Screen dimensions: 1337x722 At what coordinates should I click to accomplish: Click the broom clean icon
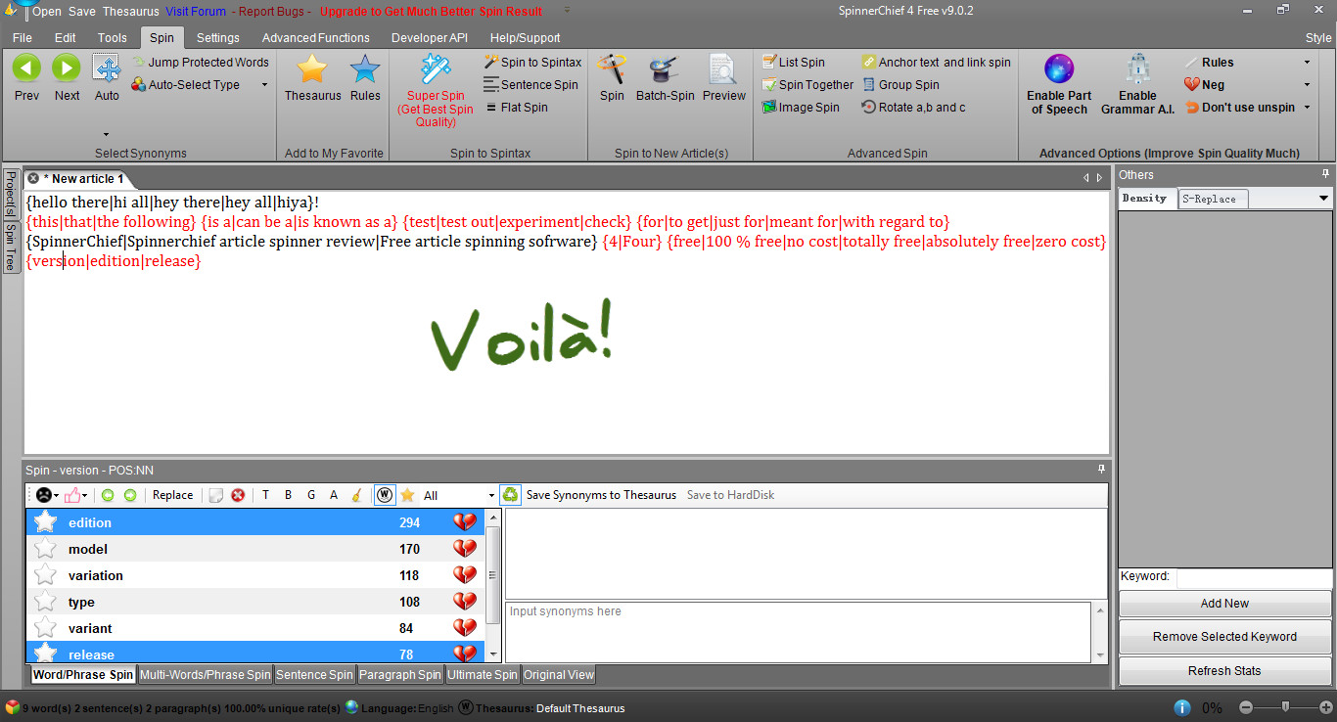coord(357,495)
